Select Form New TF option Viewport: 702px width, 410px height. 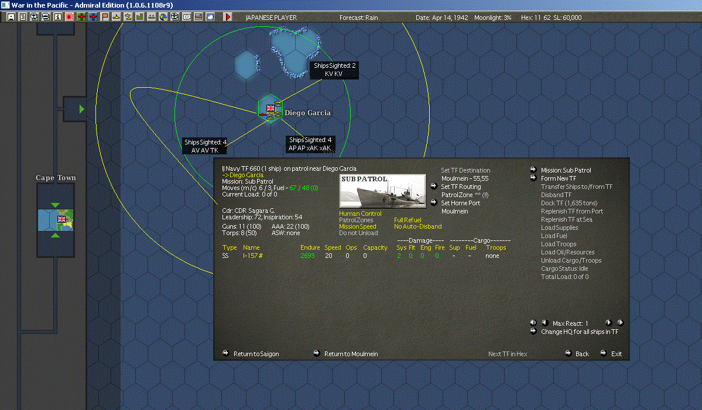pos(559,178)
